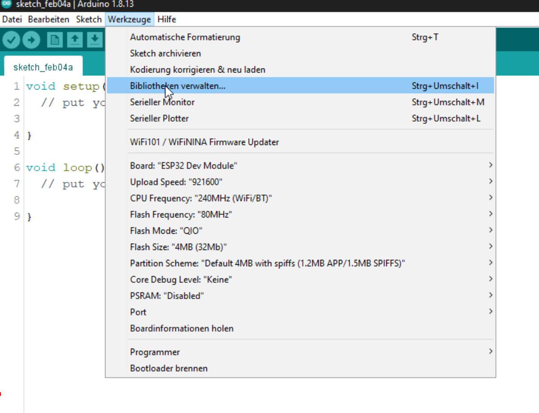Click Boardinformationen holen

(x=182, y=328)
